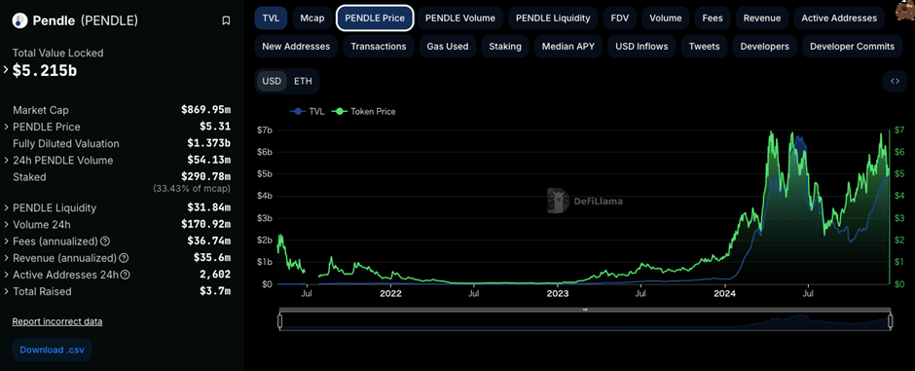Click the right handle of chart range slider

coord(891,320)
